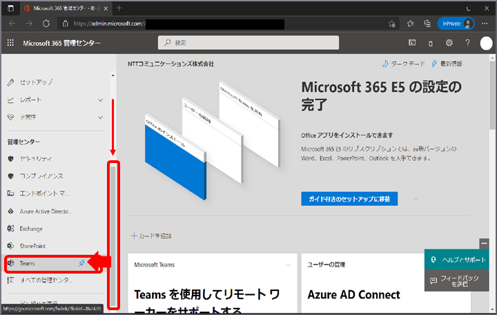Open browser settings and more menu

(485, 23)
